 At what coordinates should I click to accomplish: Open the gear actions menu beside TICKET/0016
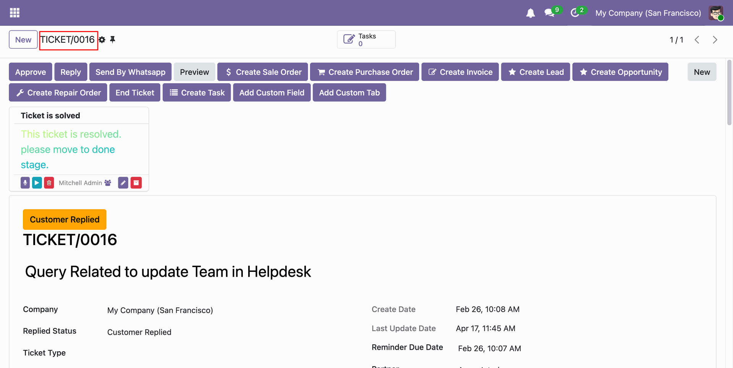coord(102,40)
